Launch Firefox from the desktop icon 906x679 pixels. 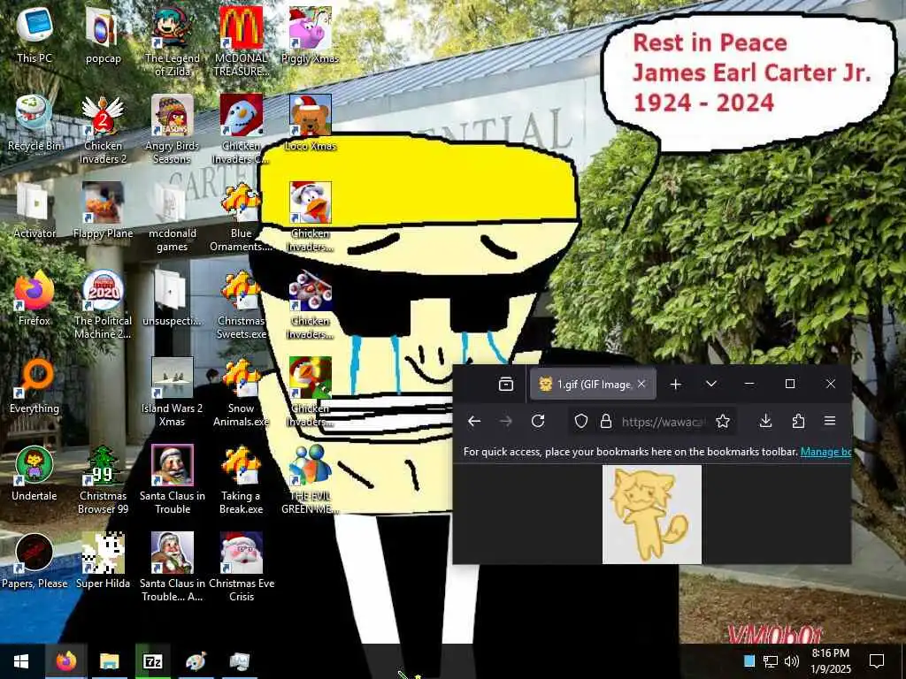click(x=35, y=297)
